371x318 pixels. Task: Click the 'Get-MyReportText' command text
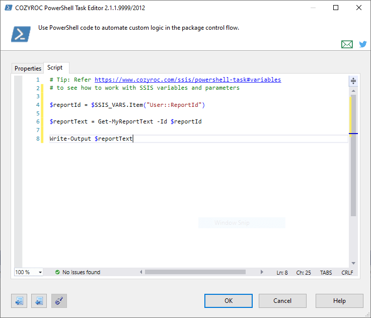(x=125, y=121)
